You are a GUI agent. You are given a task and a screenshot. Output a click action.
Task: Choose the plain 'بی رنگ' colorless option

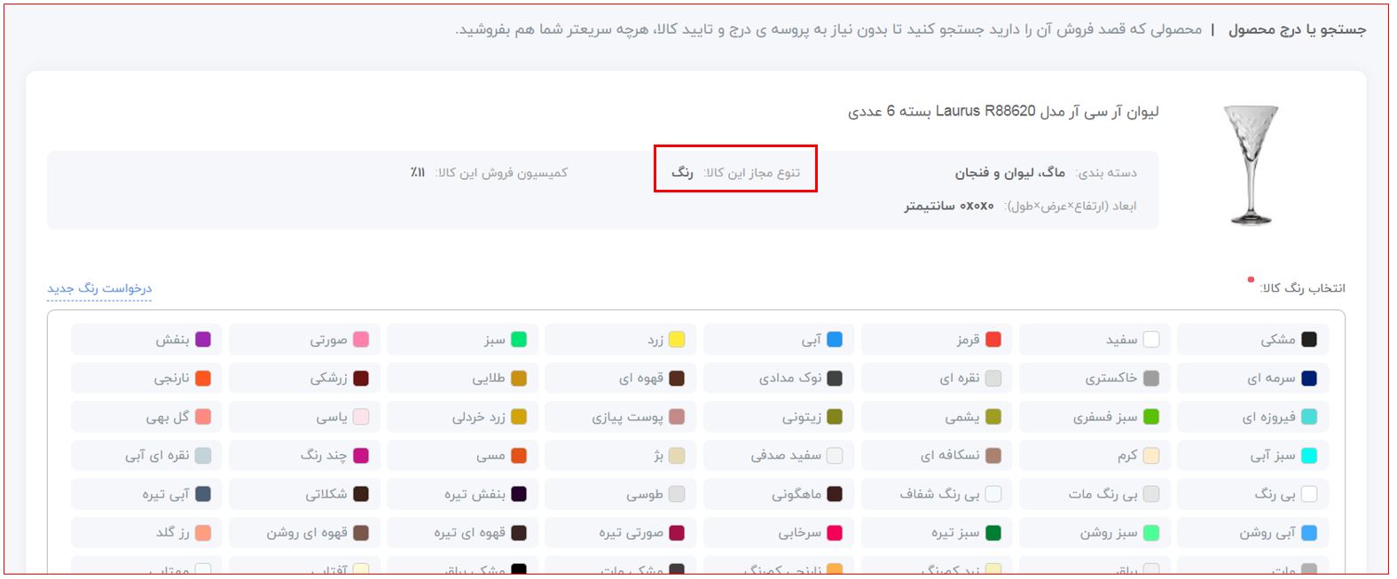point(1252,494)
